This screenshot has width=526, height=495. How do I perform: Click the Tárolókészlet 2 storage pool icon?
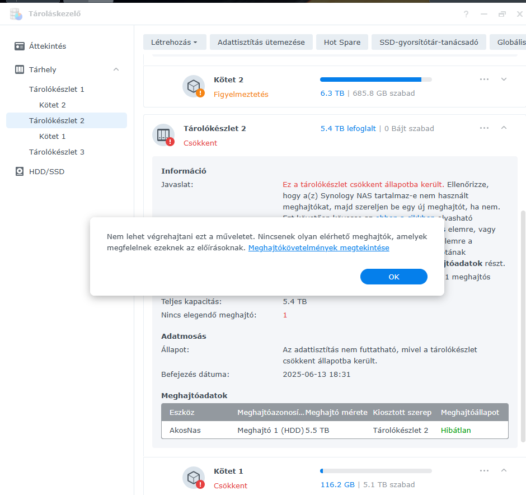click(x=164, y=135)
